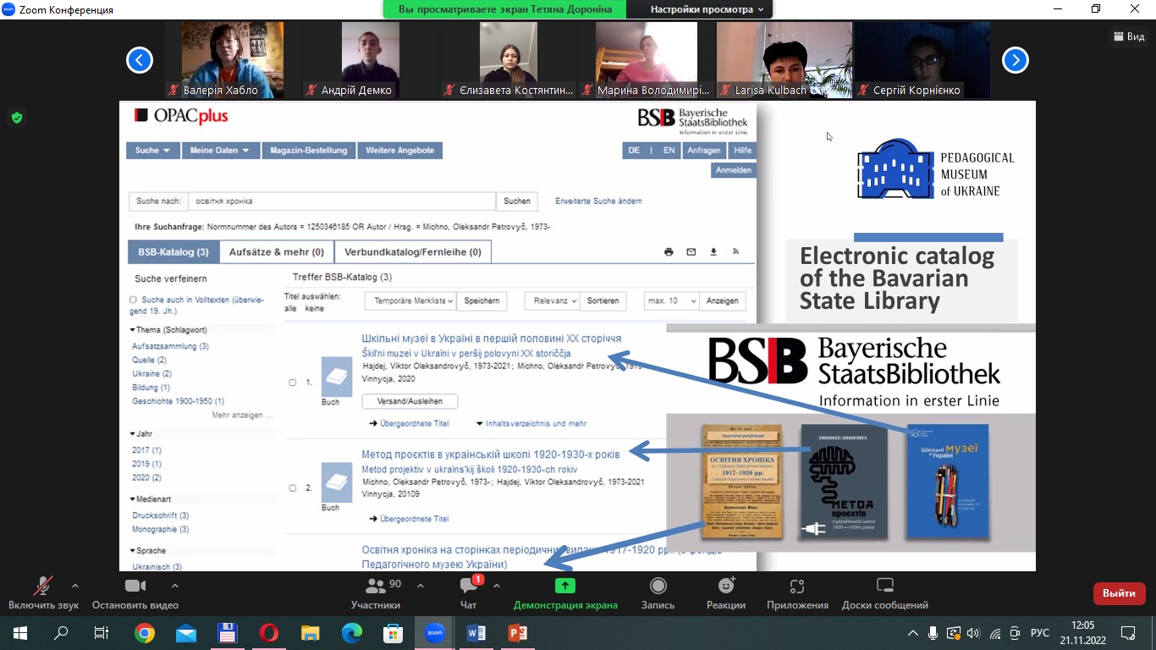Click the green Screen Share icon
The image size is (1156, 650).
564,587
